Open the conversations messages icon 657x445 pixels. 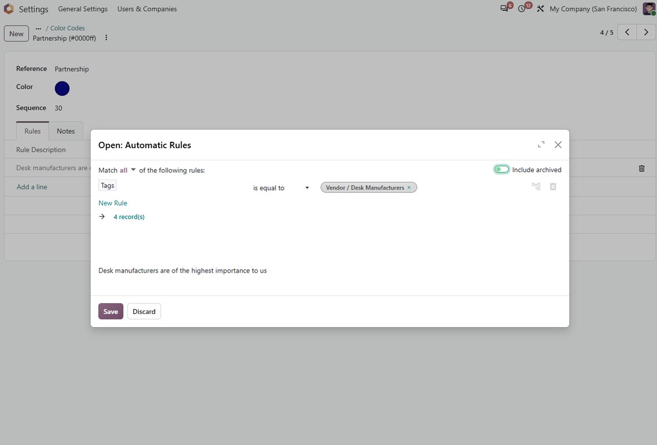pos(504,9)
